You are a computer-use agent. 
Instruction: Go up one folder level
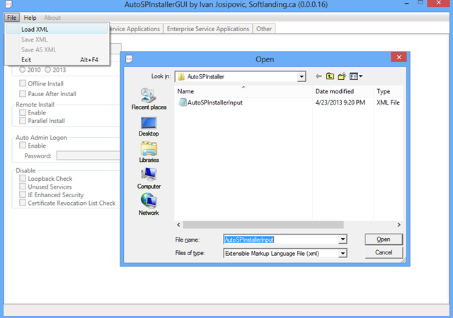pyautogui.click(x=330, y=76)
